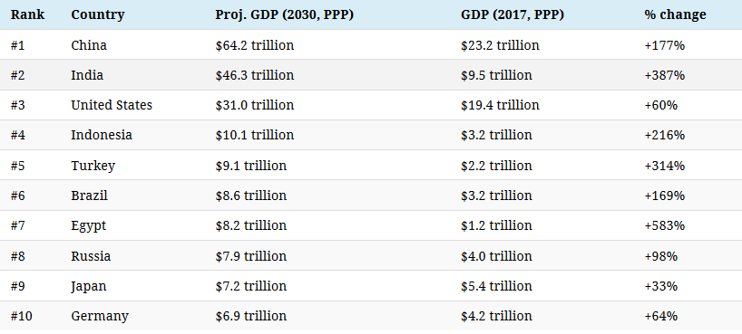The width and height of the screenshot is (742, 334).
Task: Select the Egypt country cell
Action: pyautogui.click(x=89, y=225)
